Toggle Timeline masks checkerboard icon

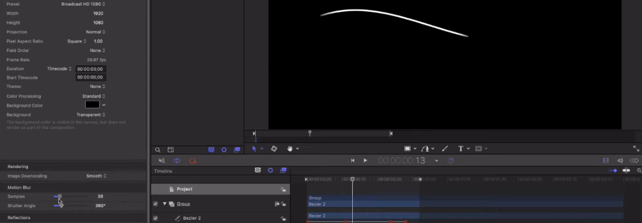257,170
